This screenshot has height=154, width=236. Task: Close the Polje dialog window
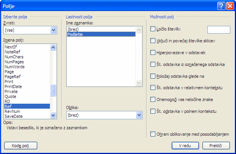[x=230, y=6]
